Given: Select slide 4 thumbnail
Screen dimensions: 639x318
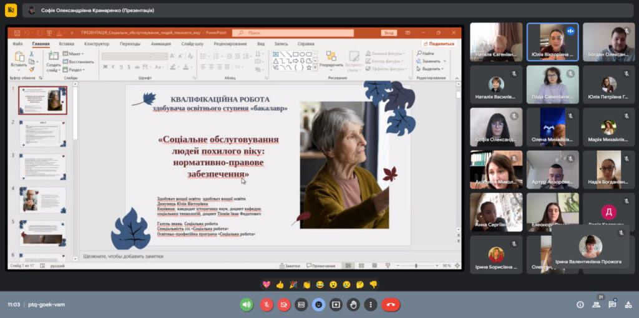Looking at the screenshot, I should pos(42,200).
